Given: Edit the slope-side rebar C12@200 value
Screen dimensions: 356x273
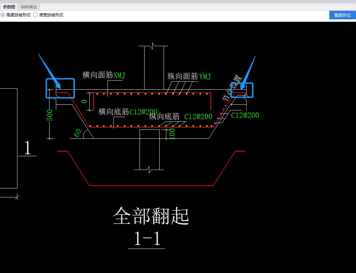Looking at the screenshot, I should click(245, 115).
